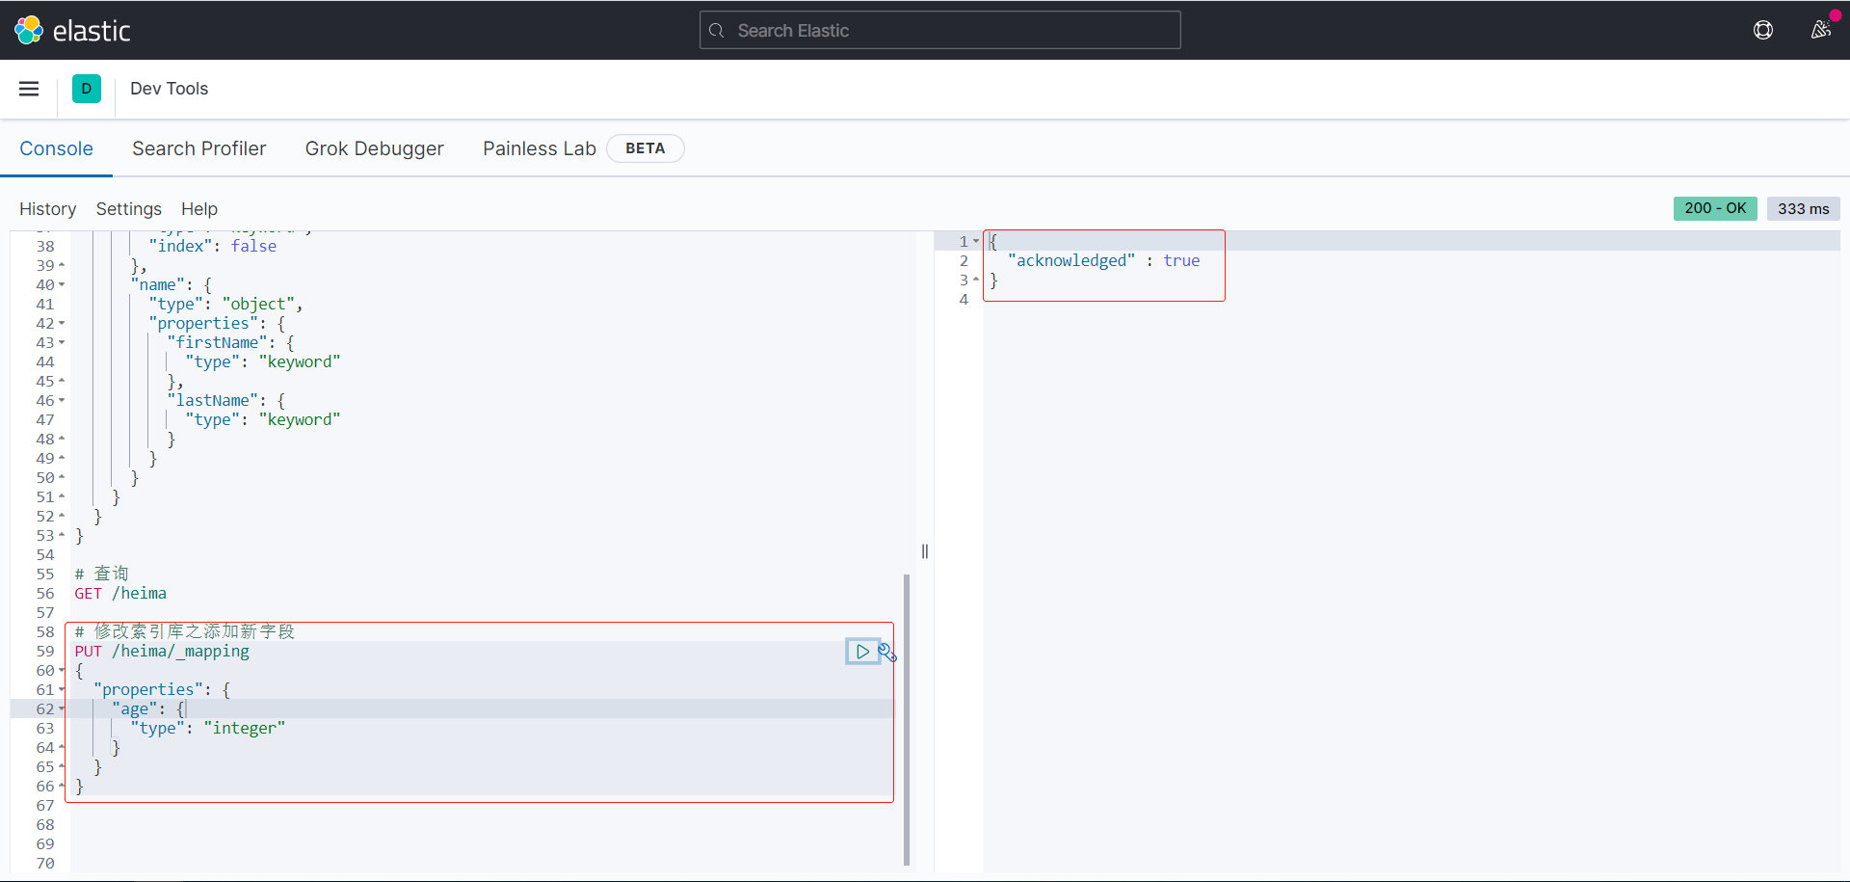
Task: Collapse the fold at line 61
Action: 62,689
